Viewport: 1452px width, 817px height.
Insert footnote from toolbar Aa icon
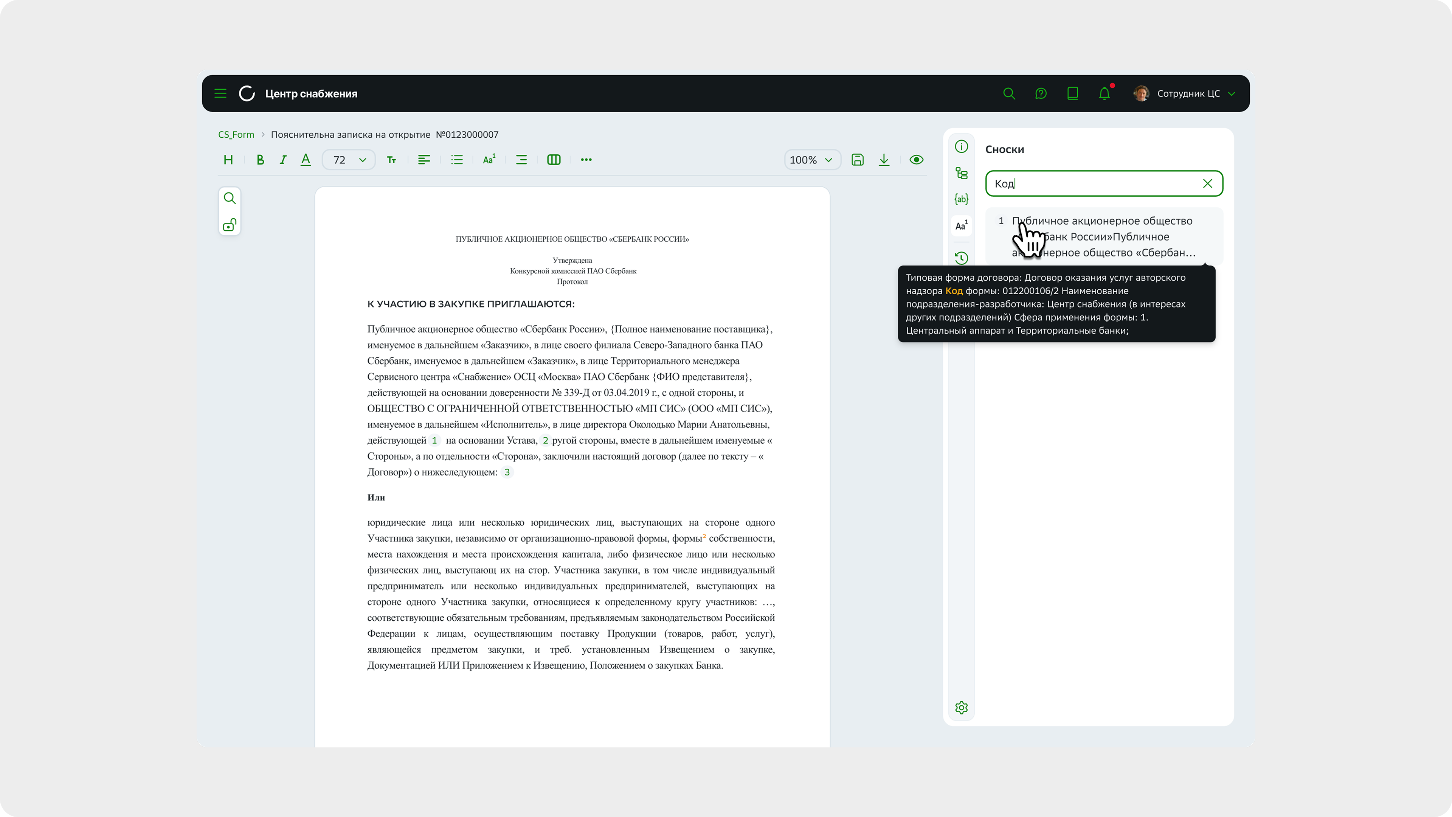coord(489,160)
